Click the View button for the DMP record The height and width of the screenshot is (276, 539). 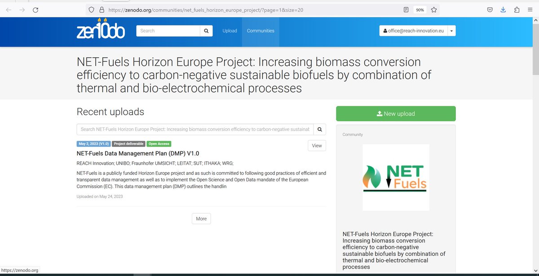(x=317, y=146)
